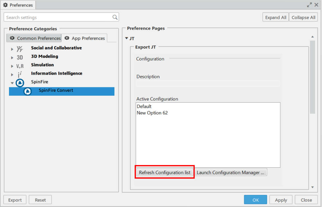Select SpinFire Convert tree item
The width and height of the screenshot is (322, 207).
62,91
